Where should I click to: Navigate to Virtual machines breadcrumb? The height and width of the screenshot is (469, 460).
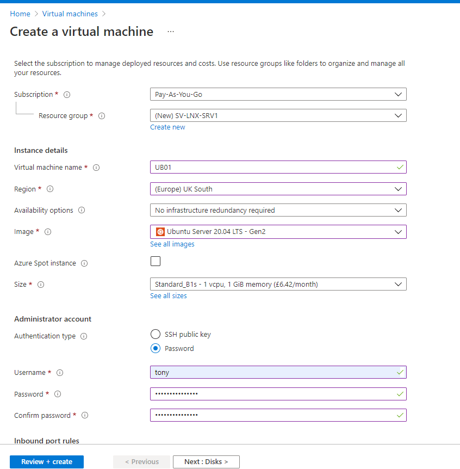point(70,14)
